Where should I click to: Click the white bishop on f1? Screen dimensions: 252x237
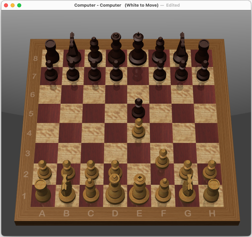[163, 192]
